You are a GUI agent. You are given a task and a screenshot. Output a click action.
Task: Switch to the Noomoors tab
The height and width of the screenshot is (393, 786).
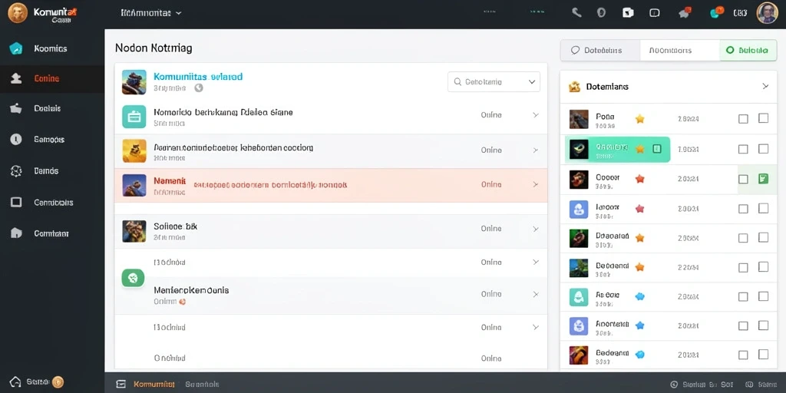point(680,50)
